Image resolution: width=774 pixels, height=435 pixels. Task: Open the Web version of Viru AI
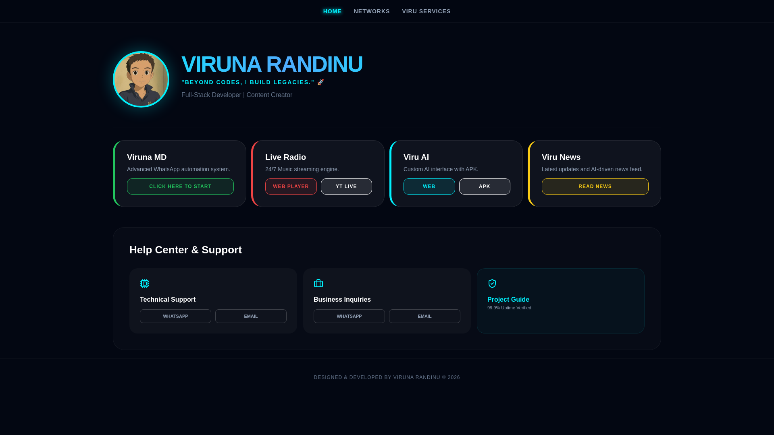429,186
